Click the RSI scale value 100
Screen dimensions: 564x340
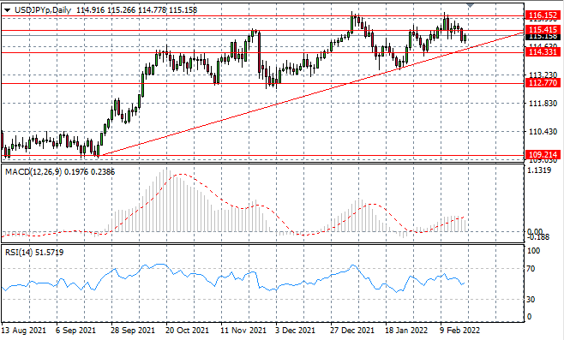[533, 251]
